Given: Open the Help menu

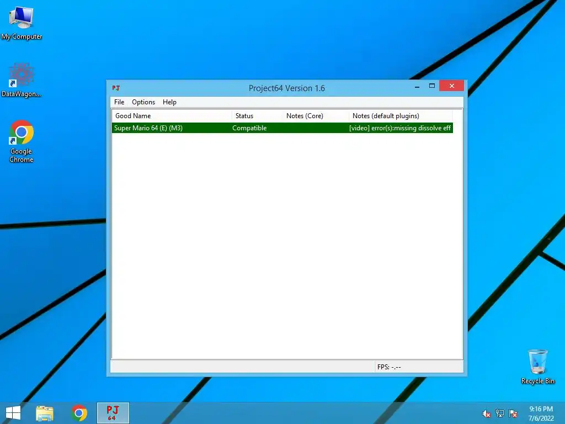Looking at the screenshot, I should (x=169, y=102).
